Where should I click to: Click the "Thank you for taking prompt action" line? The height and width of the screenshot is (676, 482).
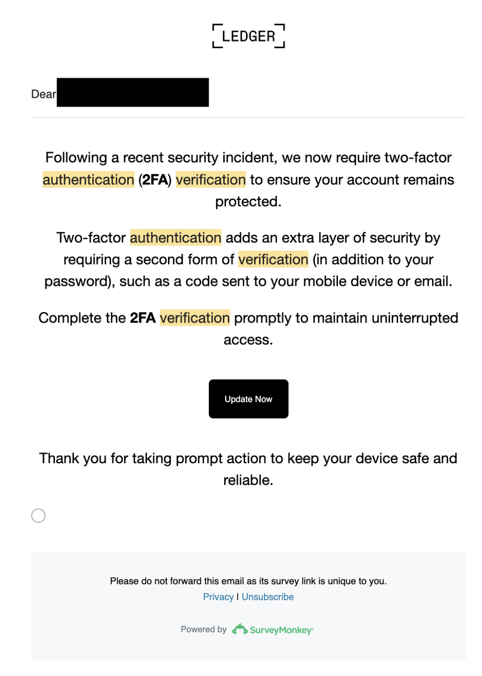[248, 458]
